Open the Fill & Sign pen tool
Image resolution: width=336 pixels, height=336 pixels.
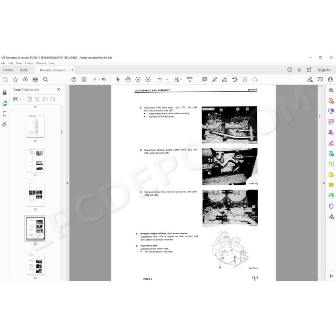click(331, 143)
